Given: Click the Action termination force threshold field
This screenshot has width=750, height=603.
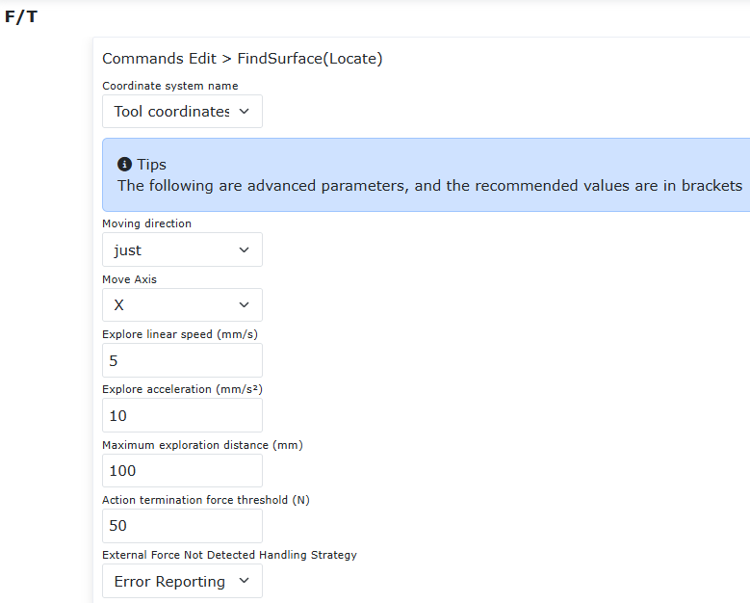Looking at the screenshot, I should (182, 526).
